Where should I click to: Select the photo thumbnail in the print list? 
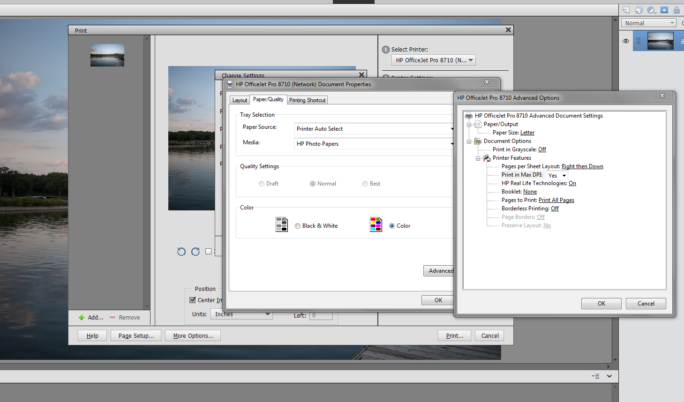tap(107, 55)
